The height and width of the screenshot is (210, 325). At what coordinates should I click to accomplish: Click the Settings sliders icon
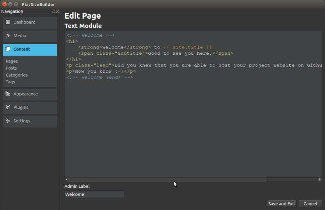coord(8,121)
